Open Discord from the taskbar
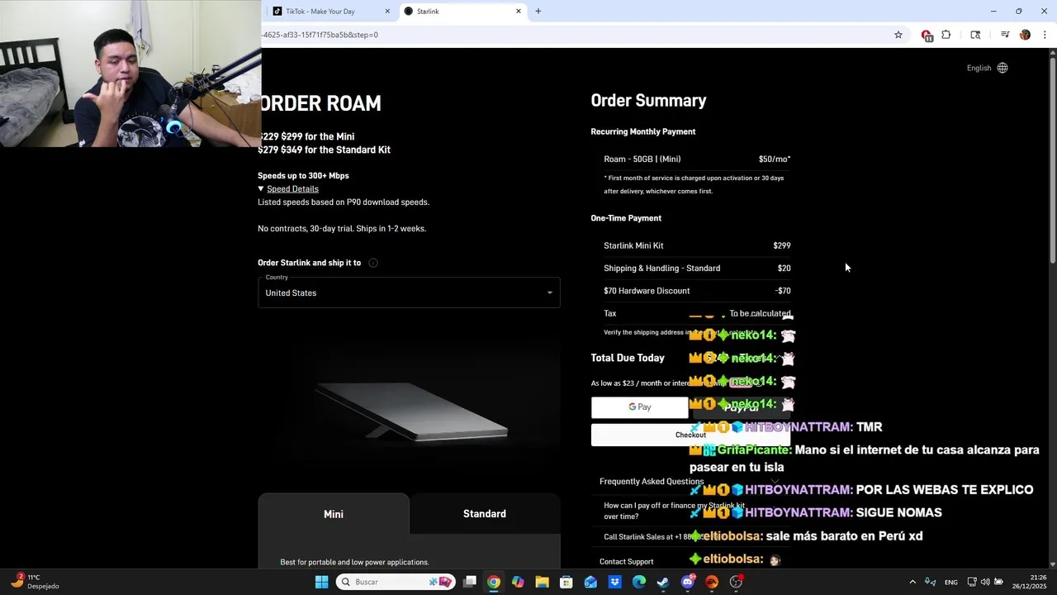 (688, 582)
